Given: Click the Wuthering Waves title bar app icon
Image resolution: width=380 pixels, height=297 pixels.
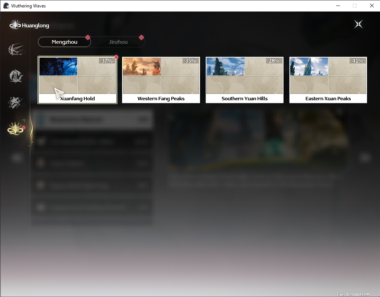Looking at the screenshot, I should [6, 6].
